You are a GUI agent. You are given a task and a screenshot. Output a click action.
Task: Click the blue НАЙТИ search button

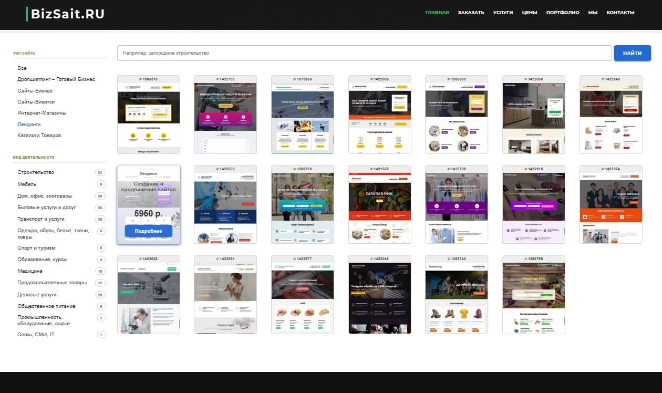point(632,53)
